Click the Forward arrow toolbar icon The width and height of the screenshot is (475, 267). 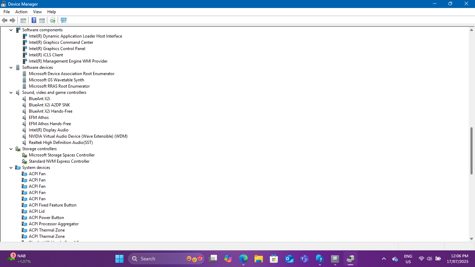coord(13,21)
